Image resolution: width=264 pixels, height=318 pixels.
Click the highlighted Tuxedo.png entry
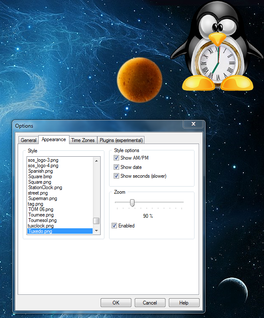coord(60,231)
